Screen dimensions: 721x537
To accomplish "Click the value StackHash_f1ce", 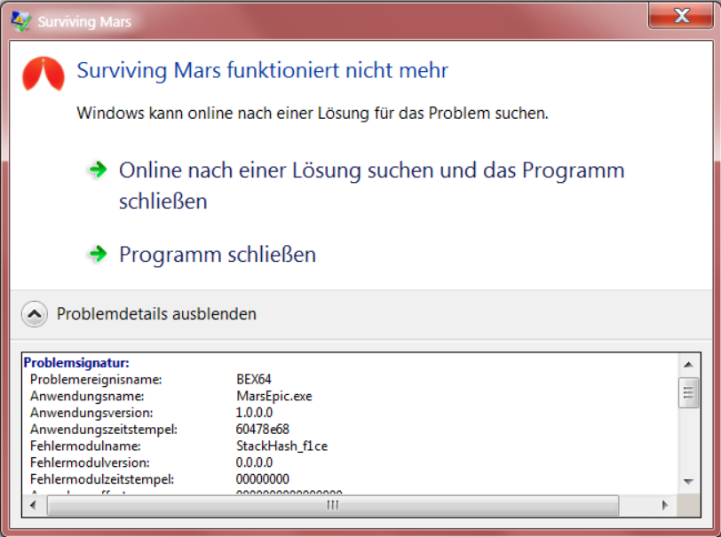I will tap(281, 446).
